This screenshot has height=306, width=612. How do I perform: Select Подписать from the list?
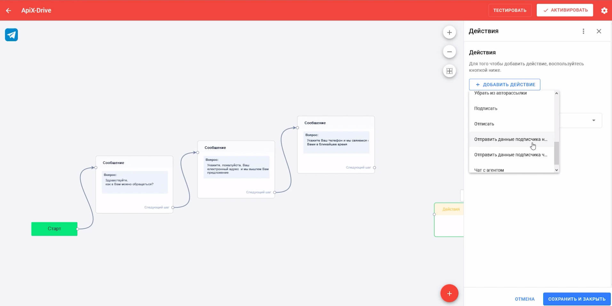[511, 109]
